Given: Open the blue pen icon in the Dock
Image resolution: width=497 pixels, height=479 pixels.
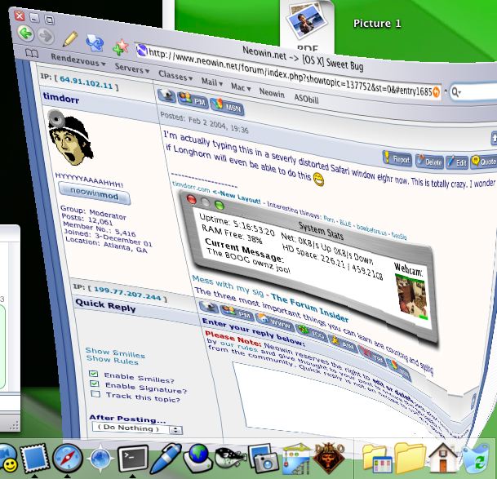Looking at the screenshot, I should pyautogui.click(x=166, y=459).
